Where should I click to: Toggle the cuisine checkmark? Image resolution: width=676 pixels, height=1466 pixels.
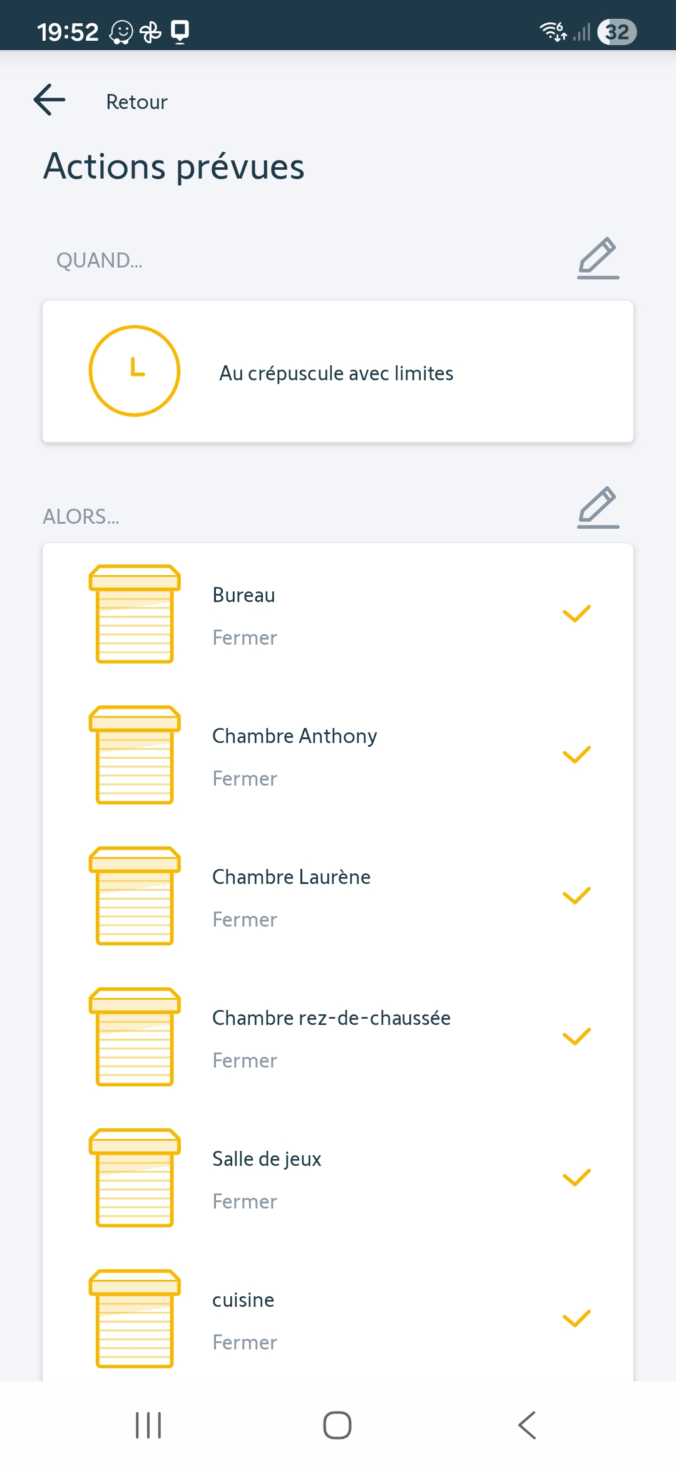(x=576, y=1319)
